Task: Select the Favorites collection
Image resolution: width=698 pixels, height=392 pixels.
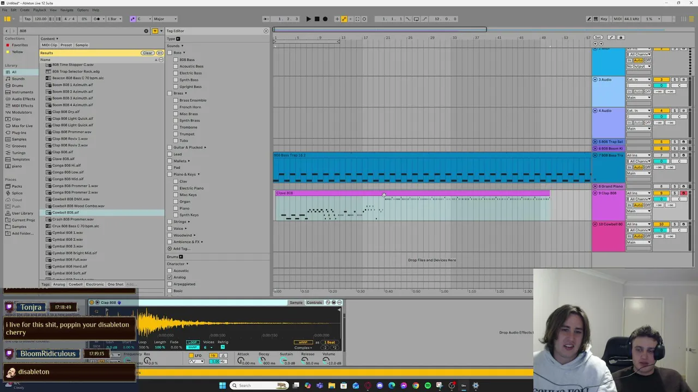Action: (x=20, y=45)
